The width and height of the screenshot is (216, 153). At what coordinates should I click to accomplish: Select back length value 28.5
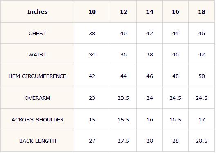[x=202, y=141]
